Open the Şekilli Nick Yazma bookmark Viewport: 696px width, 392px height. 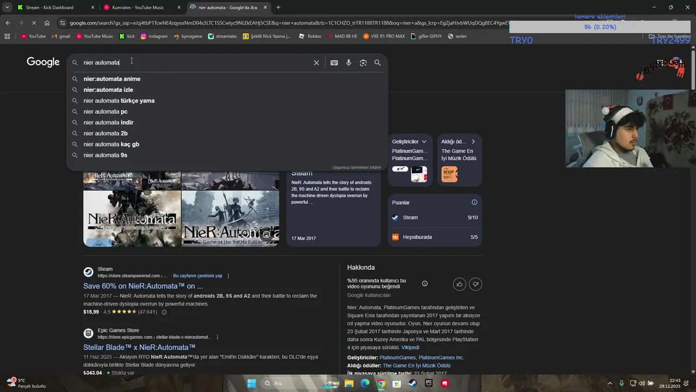(x=267, y=36)
